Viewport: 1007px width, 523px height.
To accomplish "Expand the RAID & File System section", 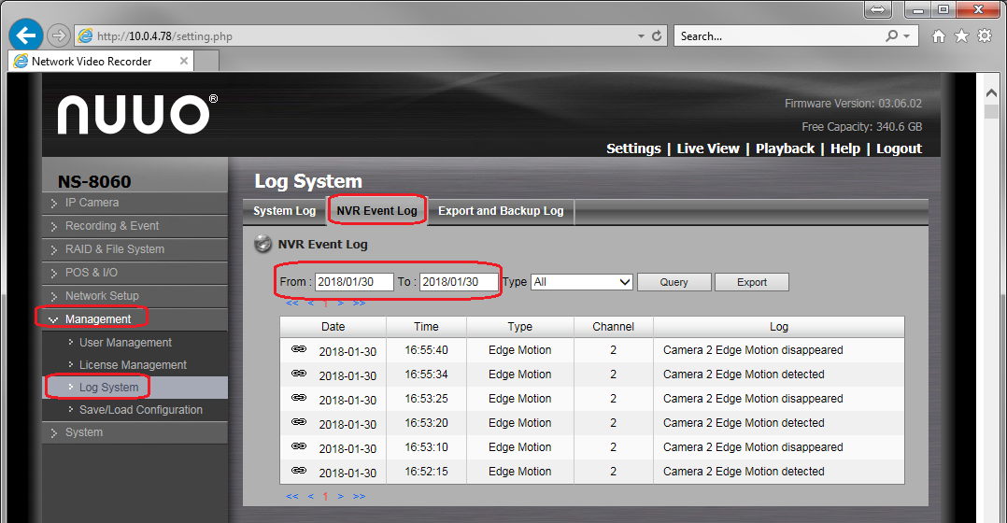I will 114,249.
